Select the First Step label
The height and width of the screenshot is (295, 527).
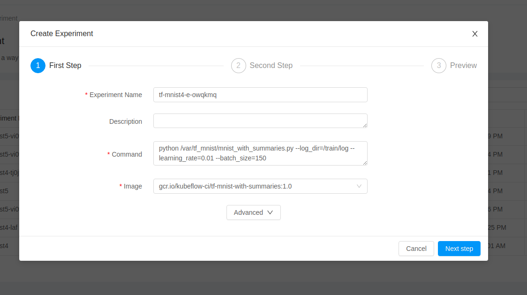(x=65, y=65)
